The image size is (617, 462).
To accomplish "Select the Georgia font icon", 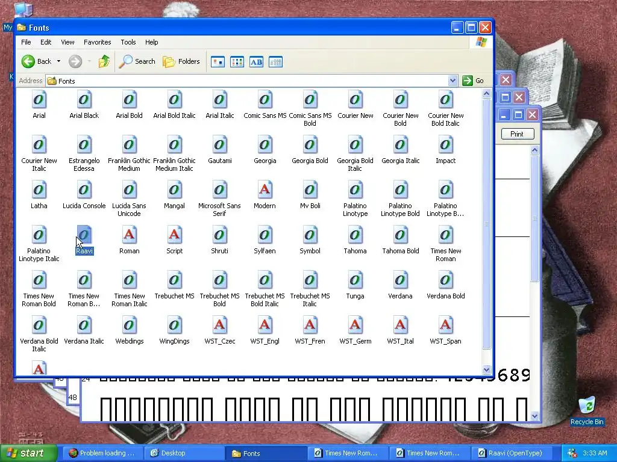I will coord(265,145).
